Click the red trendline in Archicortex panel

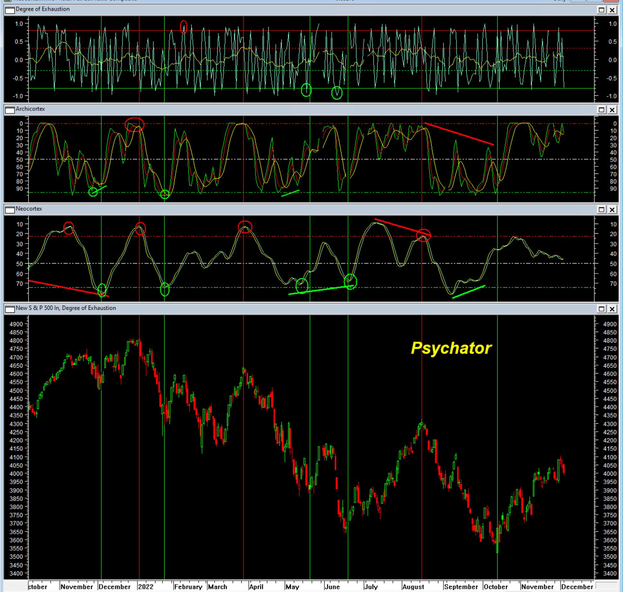459,134
